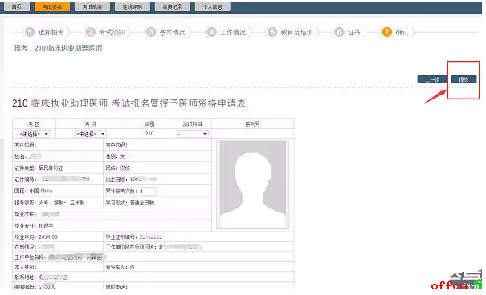The image size is (486, 295).
Task: Click step 6 circle 证书
Action: click(x=339, y=32)
